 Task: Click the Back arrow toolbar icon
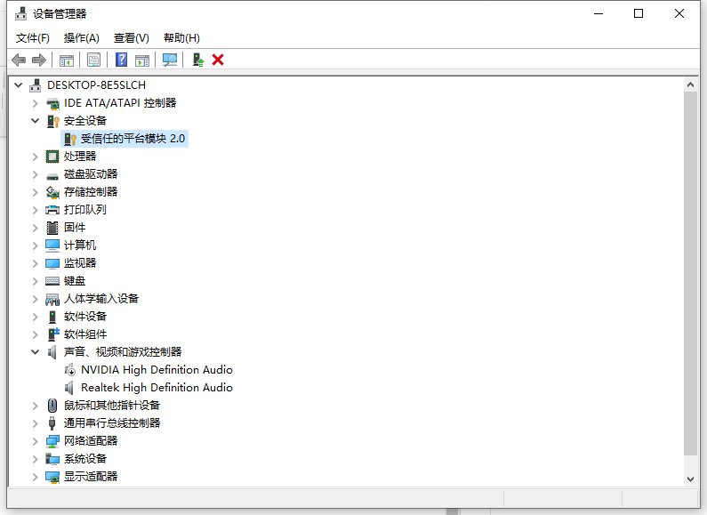19,60
